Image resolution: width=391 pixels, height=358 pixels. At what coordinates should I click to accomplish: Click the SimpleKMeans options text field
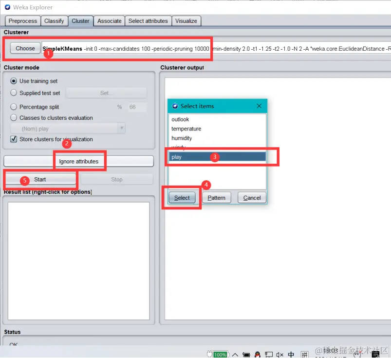tap(216, 49)
